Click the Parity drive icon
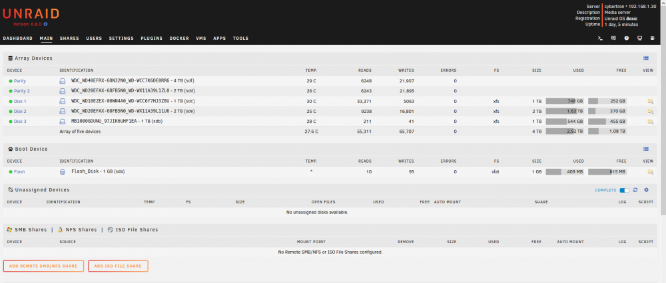 point(63,80)
